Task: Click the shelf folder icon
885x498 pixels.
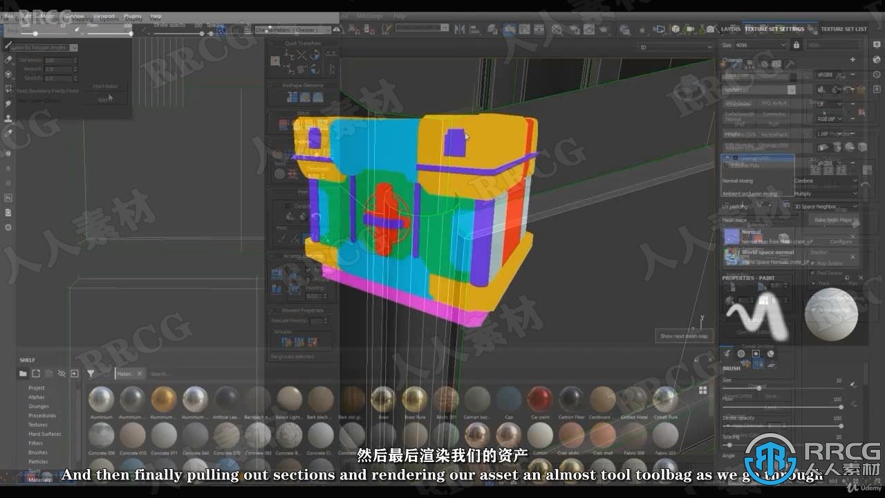Action: [23, 373]
